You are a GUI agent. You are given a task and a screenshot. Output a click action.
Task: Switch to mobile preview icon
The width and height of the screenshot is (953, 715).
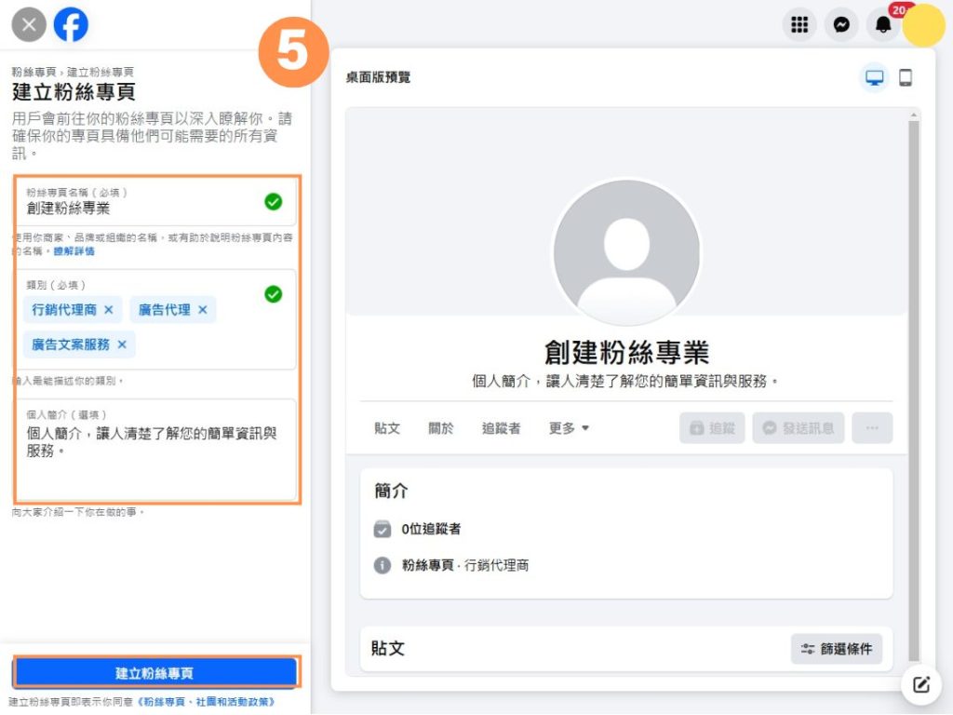906,78
